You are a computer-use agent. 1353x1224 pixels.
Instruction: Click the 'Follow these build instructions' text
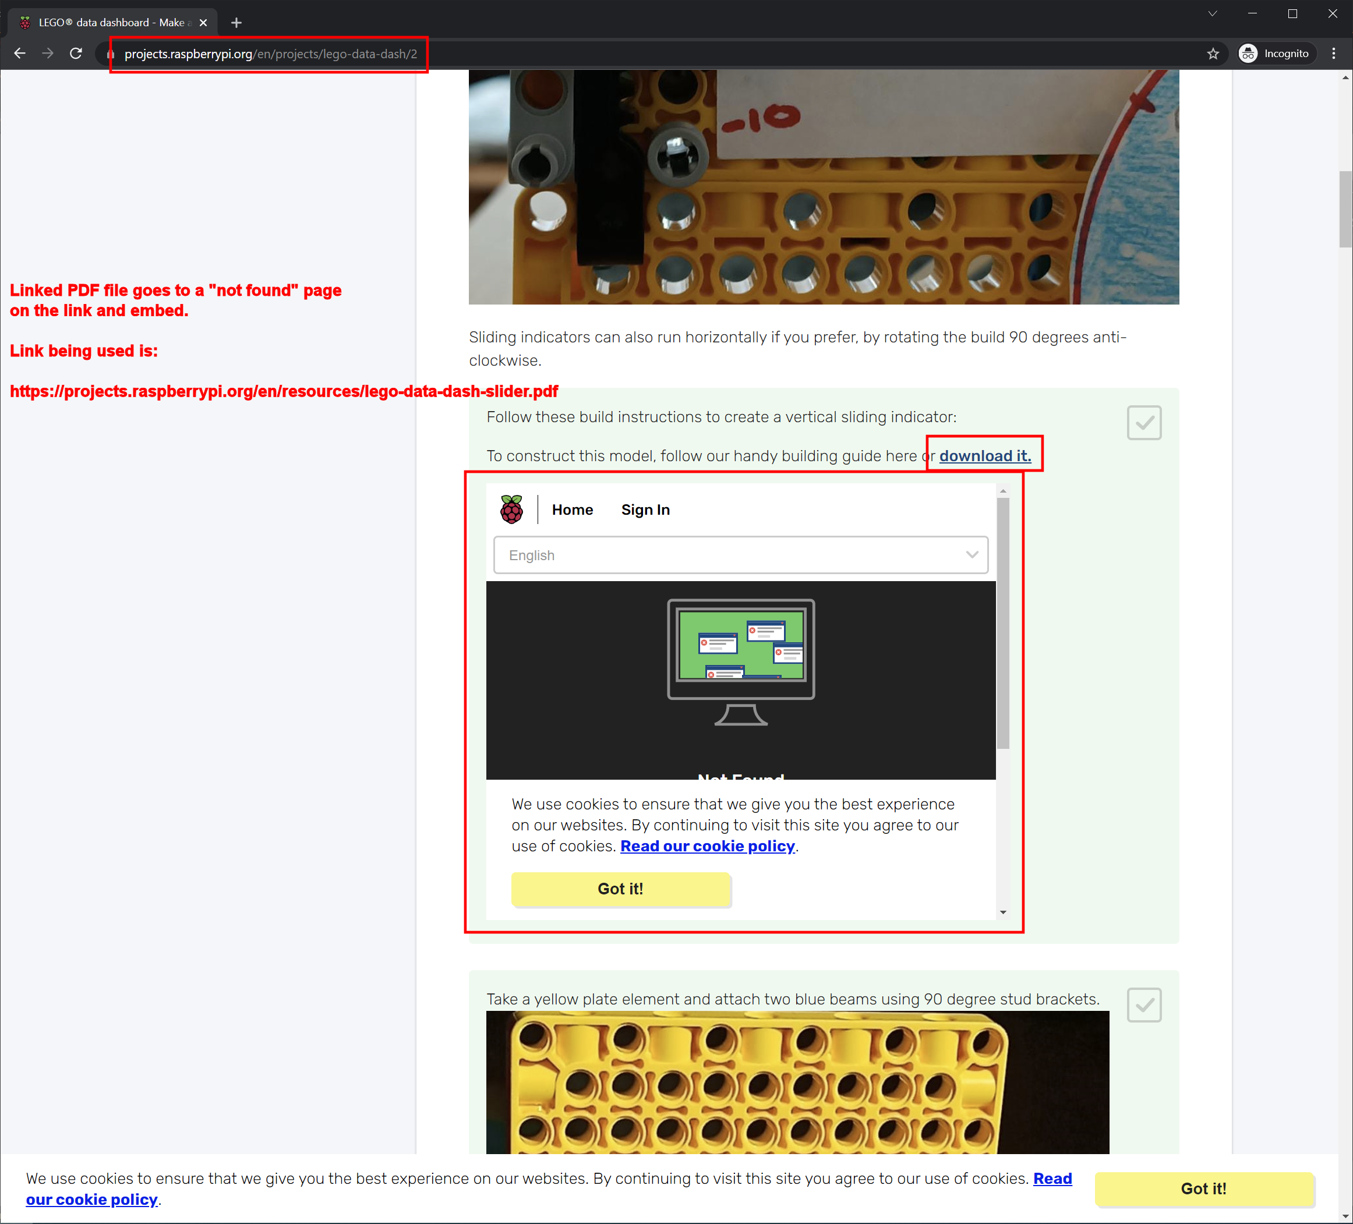tap(722, 417)
